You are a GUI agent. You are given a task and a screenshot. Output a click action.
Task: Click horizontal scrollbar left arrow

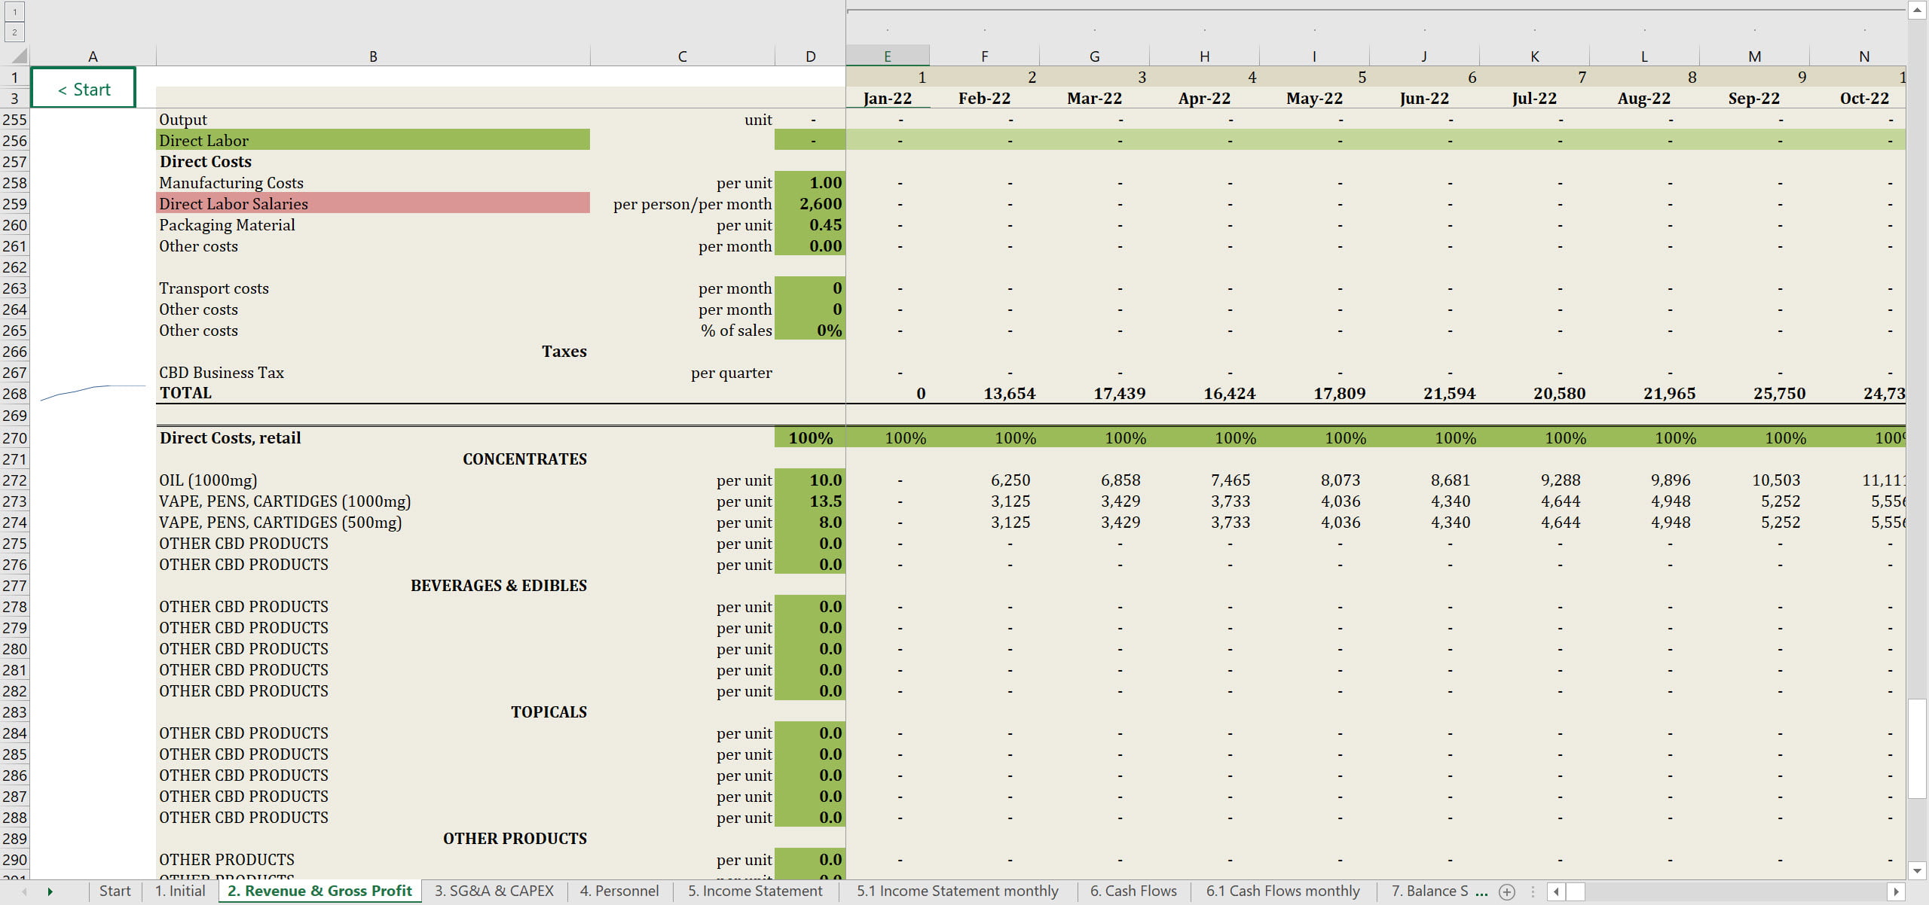pos(1556,891)
